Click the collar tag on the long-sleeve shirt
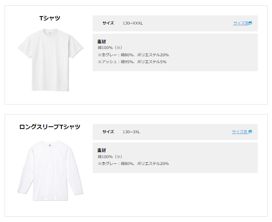Viewport: 272px width, 222px height. 49,144
